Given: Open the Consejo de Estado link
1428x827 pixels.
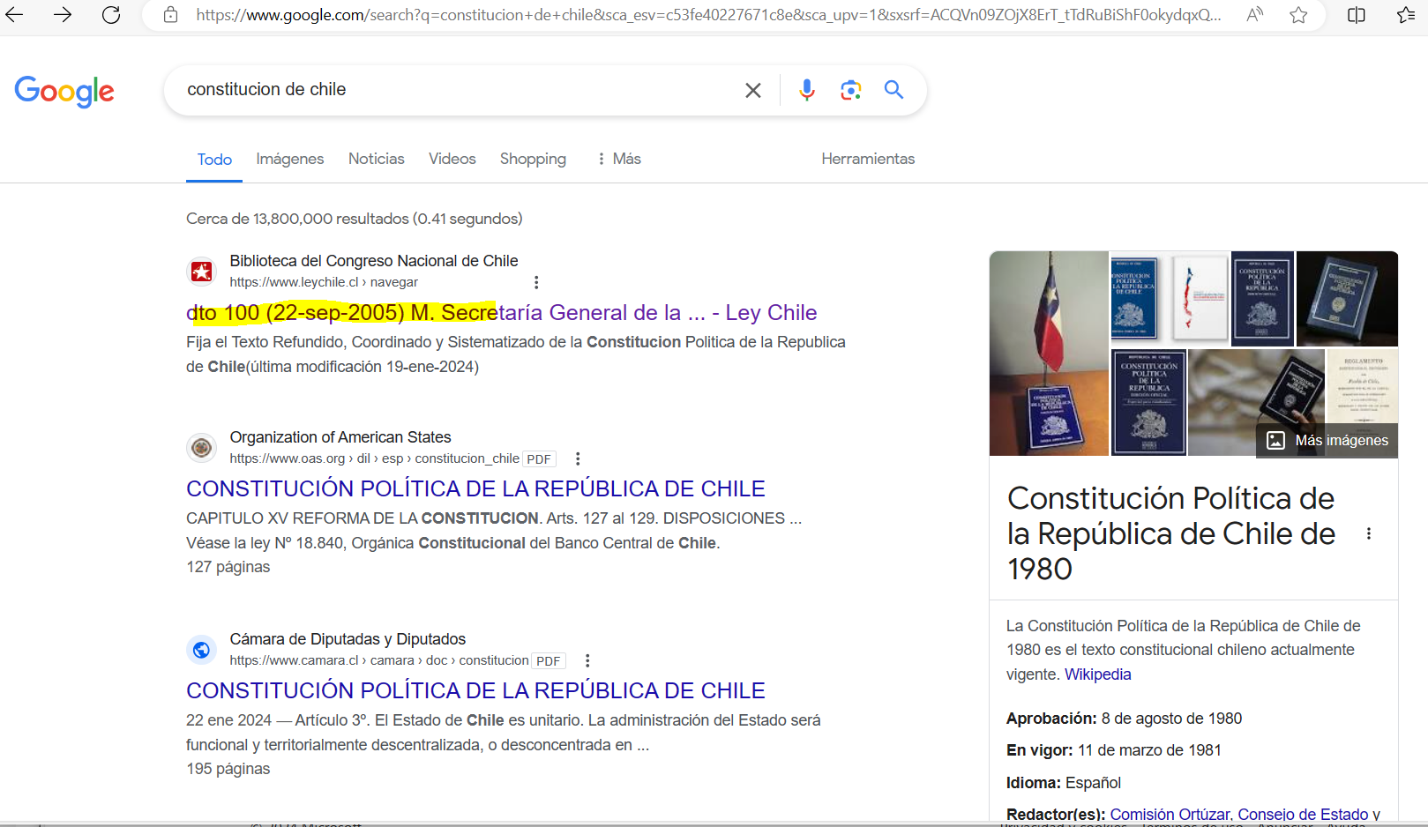Looking at the screenshot, I should 1303,815.
